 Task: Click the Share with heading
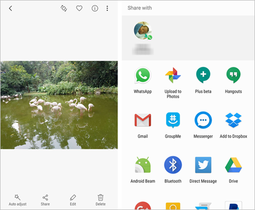coord(139,8)
